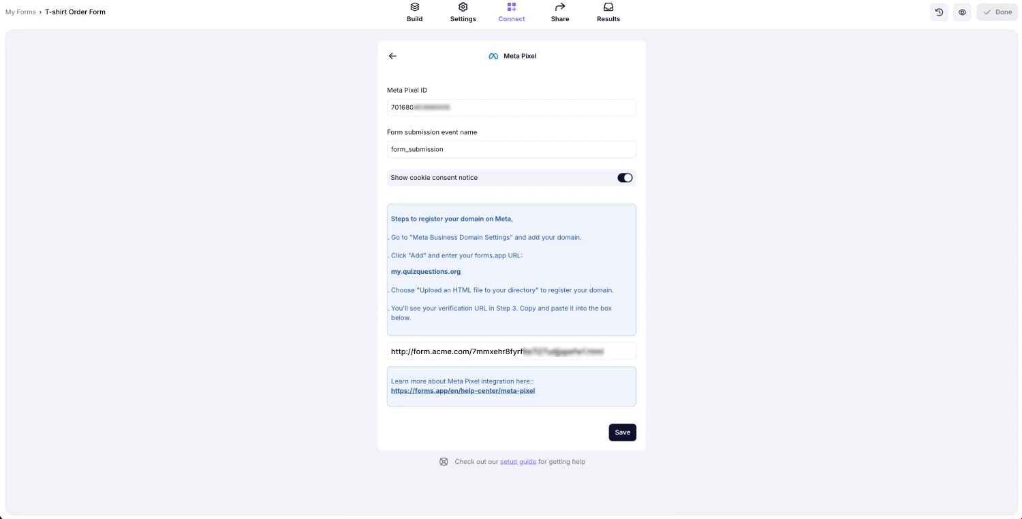Open the form Settings
Screen dimensions: 1022x519
(x=463, y=12)
